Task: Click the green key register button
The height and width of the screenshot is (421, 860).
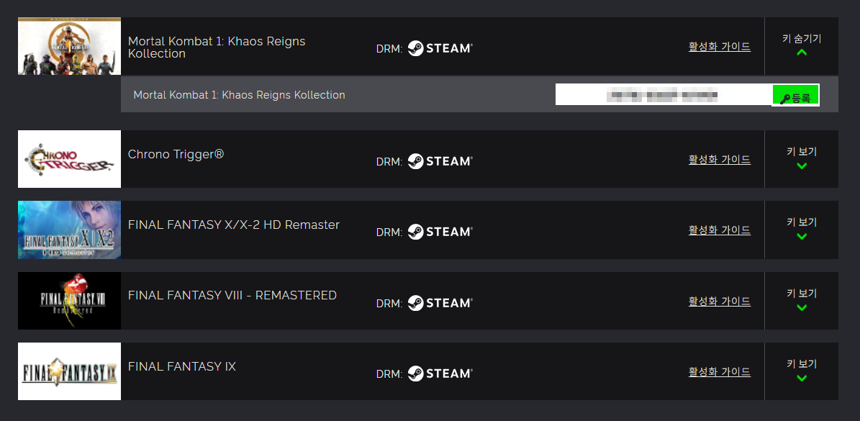Action: tap(795, 95)
